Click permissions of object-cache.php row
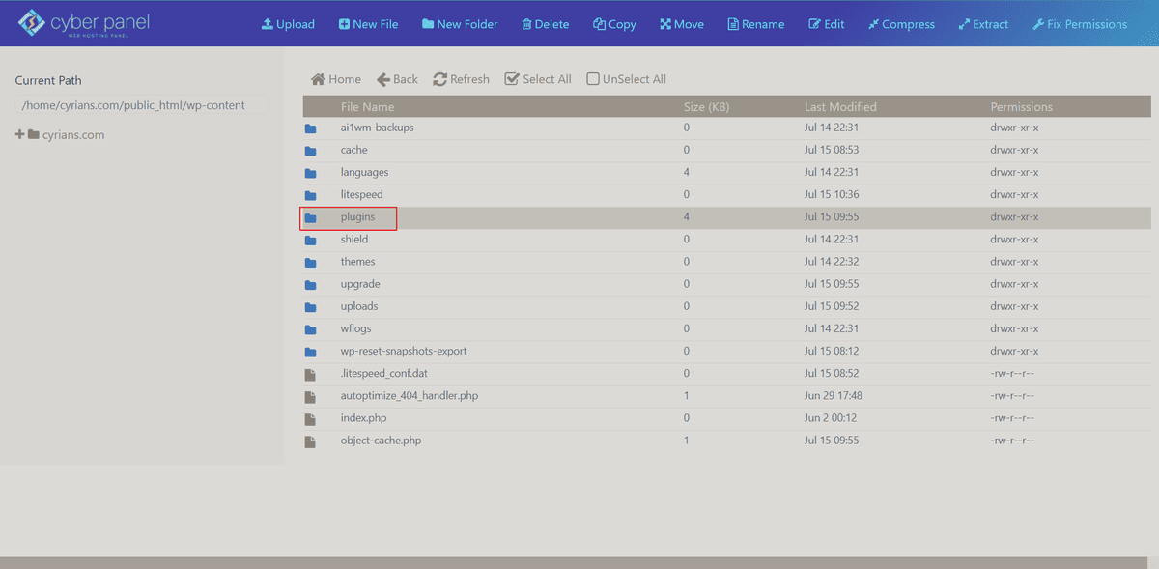 [x=1012, y=440]
